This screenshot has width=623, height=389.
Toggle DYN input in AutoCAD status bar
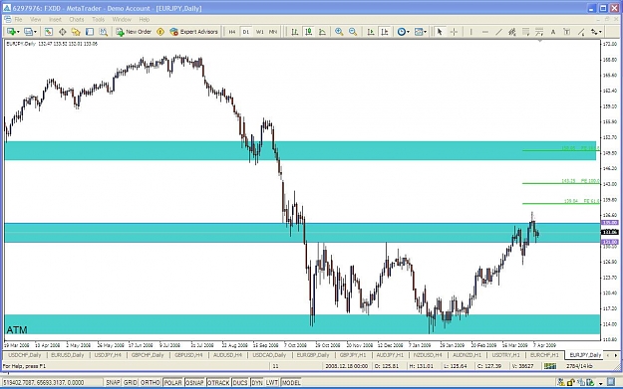[257, 383]
